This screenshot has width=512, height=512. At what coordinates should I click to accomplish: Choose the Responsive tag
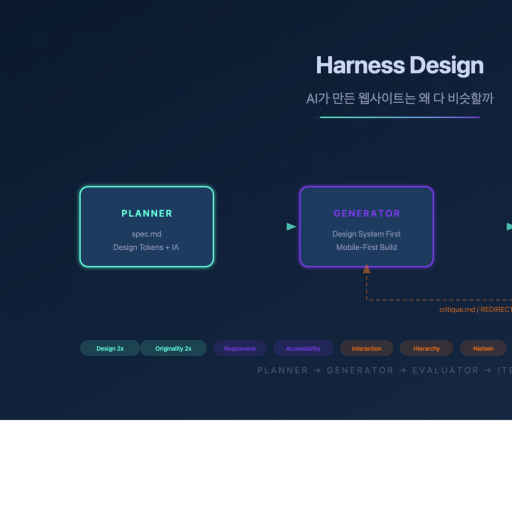[240, 348]
